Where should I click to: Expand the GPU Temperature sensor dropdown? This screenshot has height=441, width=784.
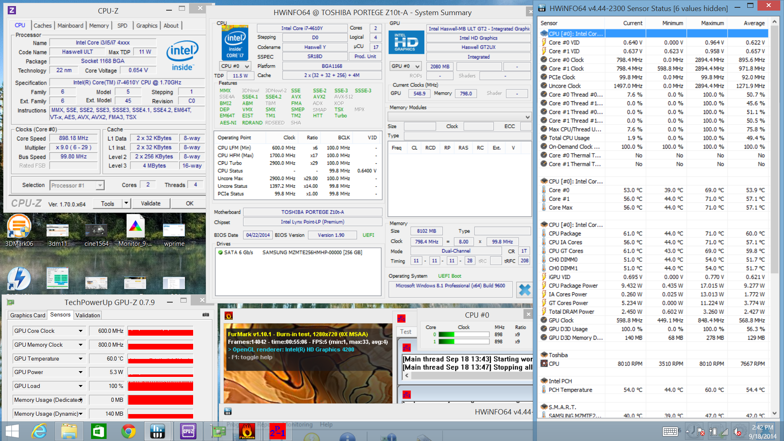80,359
